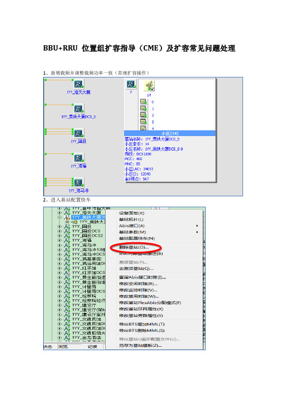The height and width of the screenshot is (403, 285).
Task: Select tree row 1YY_红茶馆
Action: pyautogui.click(x=84, y=268)
